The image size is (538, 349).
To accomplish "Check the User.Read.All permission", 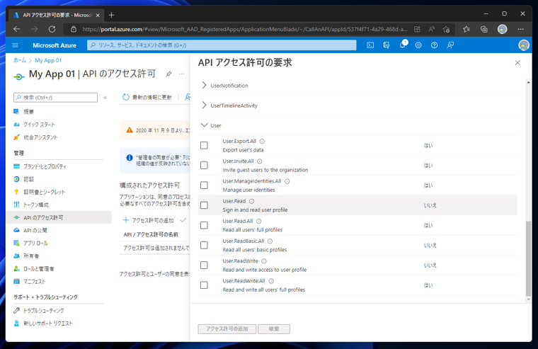I will pos(204,225).
